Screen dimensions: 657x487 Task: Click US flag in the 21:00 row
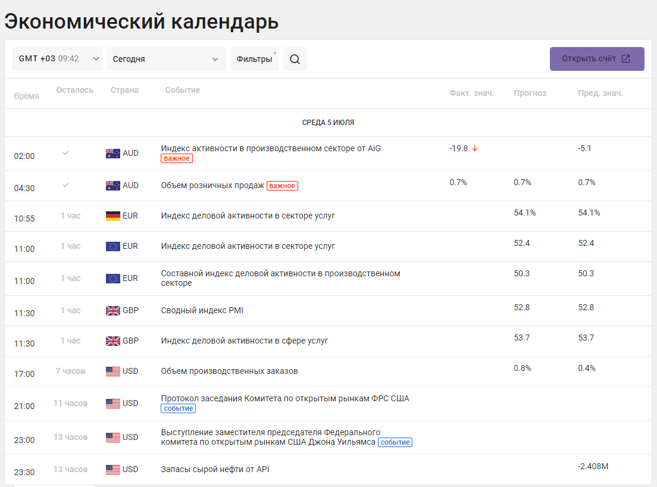(x=112, y=404)
